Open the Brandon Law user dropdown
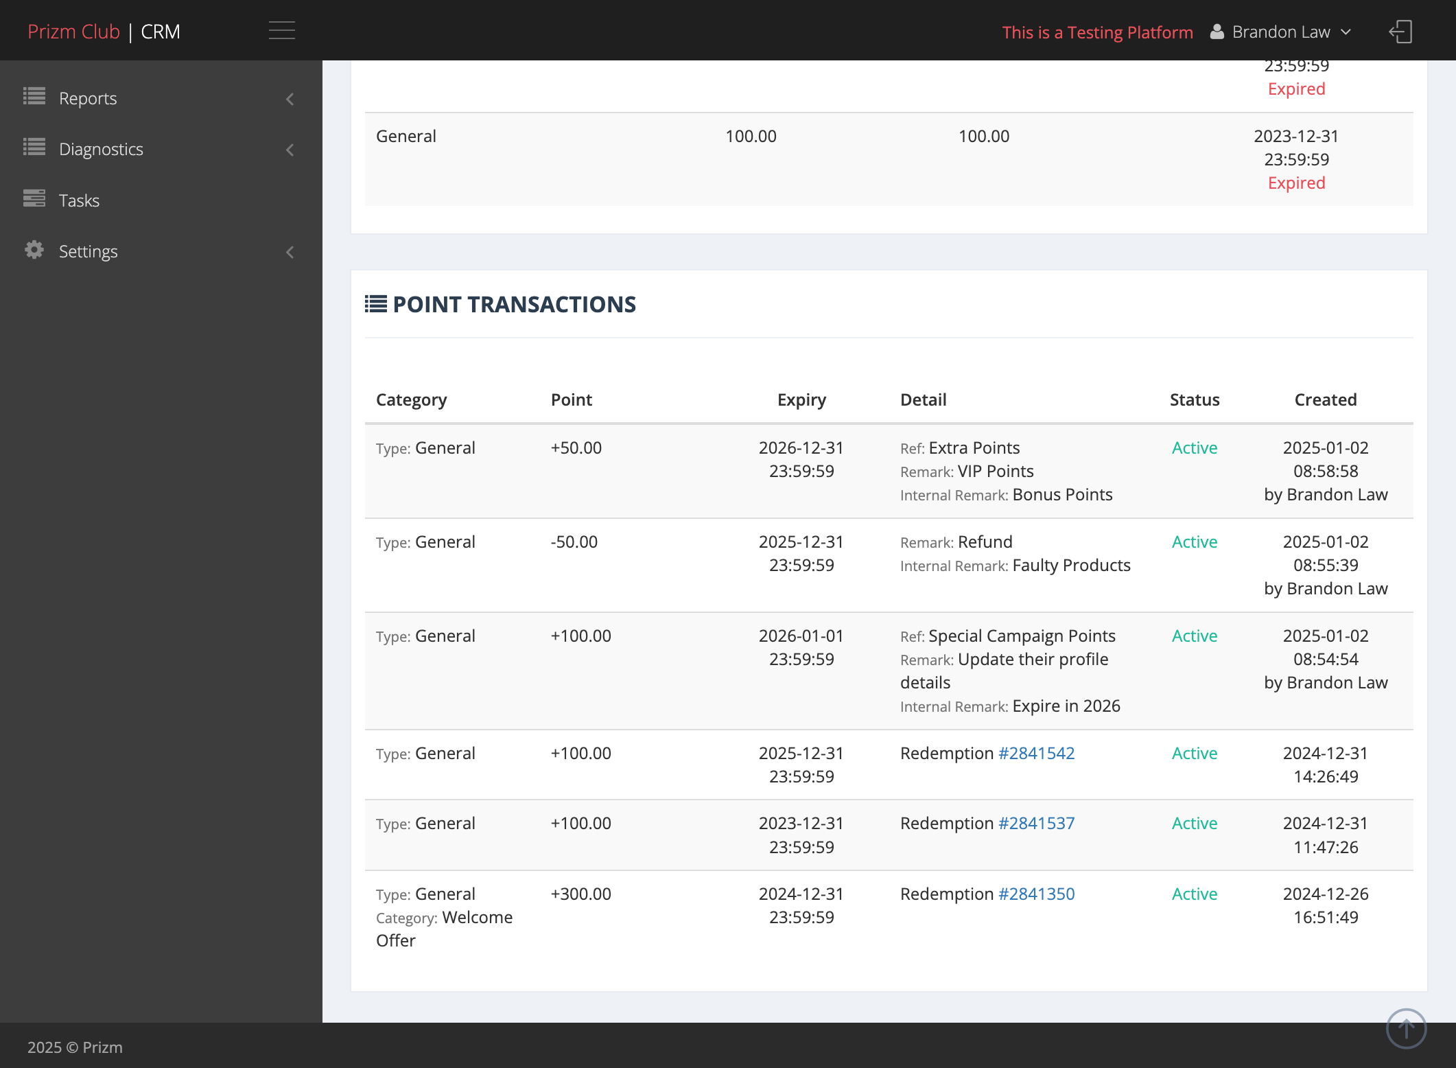Image resolution: width=1456 pixels, height=1068 pixels. [1281, 32]
